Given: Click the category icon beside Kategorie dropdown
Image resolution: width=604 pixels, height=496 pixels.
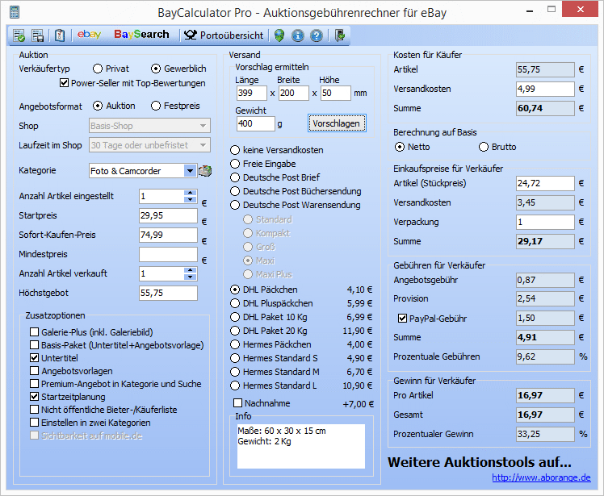Looking at the screenshot, I should click(205, 171).
